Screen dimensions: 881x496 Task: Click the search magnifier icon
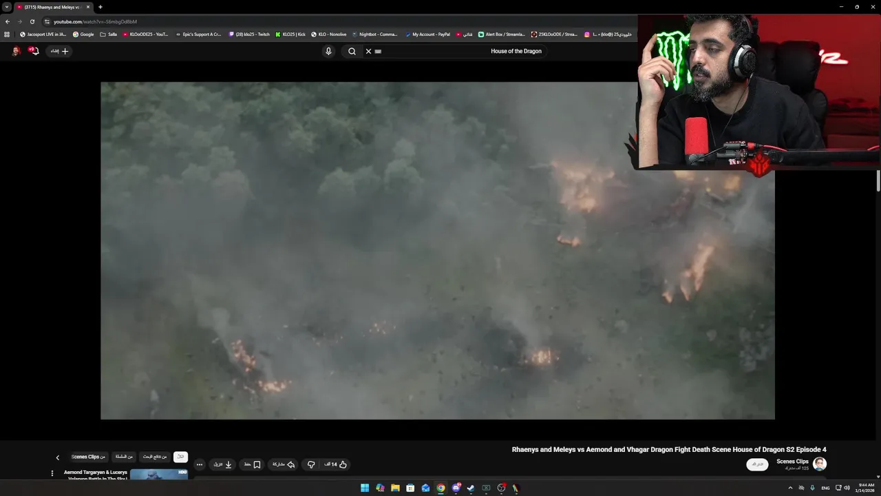click(x=352, y=51)
